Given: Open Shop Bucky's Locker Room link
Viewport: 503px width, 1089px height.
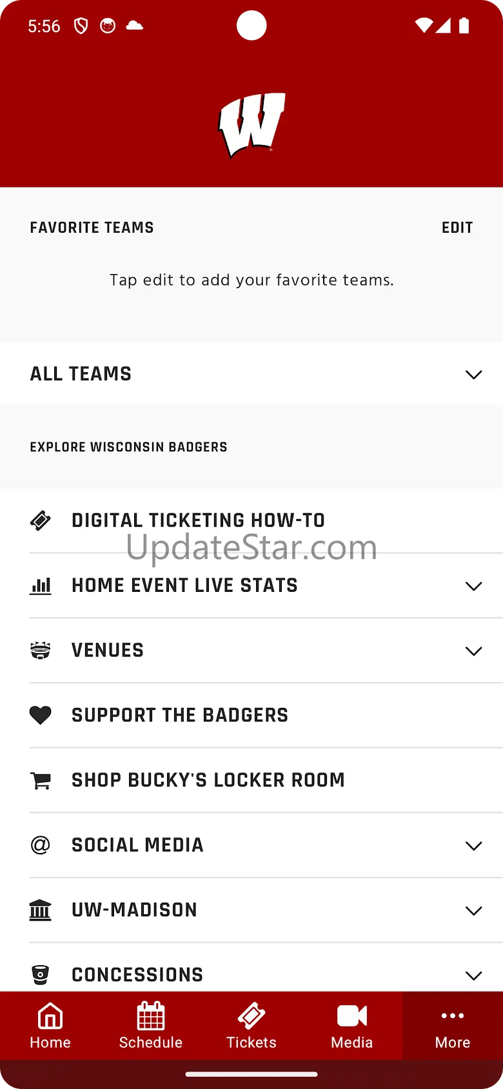Looking at the screenshot, I should point(208,780).
